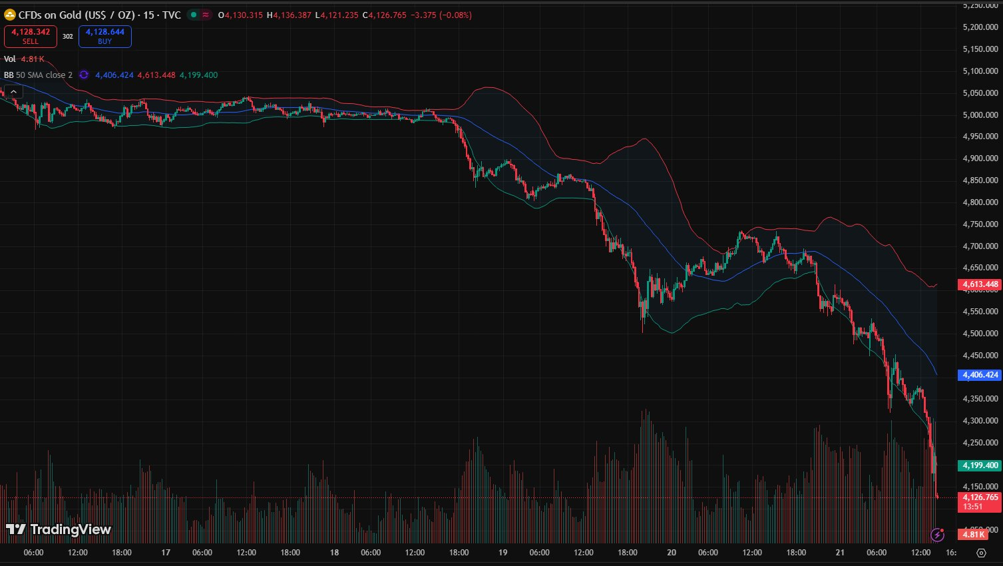
Task: Click the 5,000.000 level on price scale
Action: (x=980, y=115)
